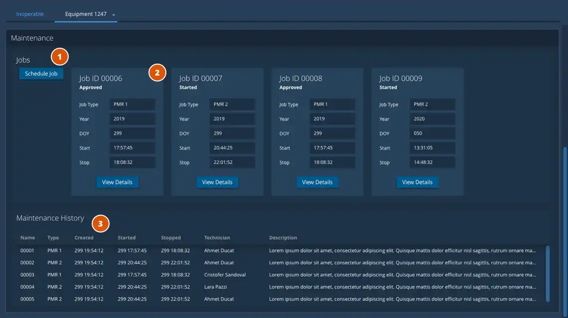Click Started status under Job ID 00007

pos(188,87)
